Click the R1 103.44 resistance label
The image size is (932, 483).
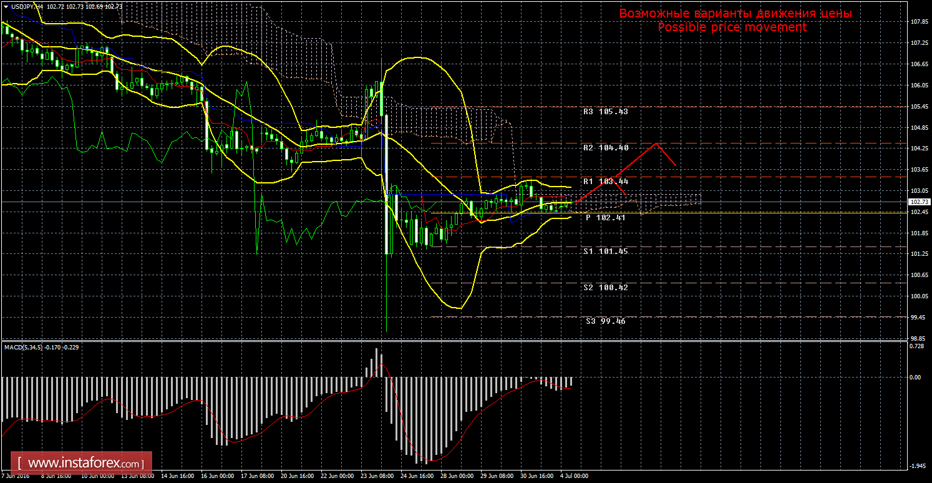605,182
